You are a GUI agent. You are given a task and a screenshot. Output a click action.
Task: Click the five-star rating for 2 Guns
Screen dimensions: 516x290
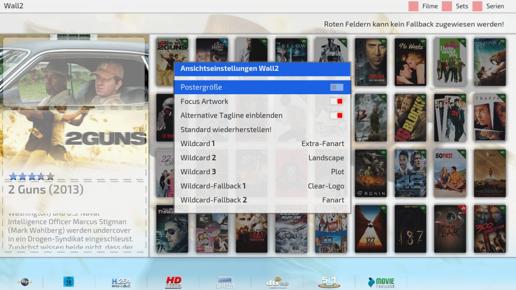(x=32, y=177)
